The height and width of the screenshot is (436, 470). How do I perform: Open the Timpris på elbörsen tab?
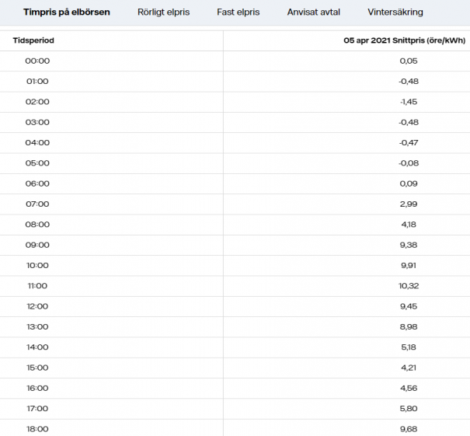(66, 12)
